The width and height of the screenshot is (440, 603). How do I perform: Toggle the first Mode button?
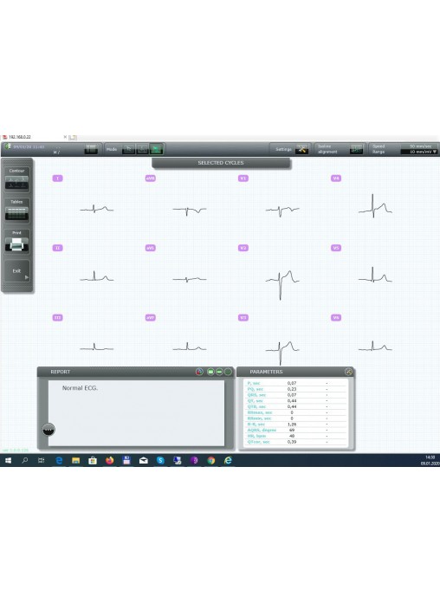pyautogui.click(x=128, y=149)
